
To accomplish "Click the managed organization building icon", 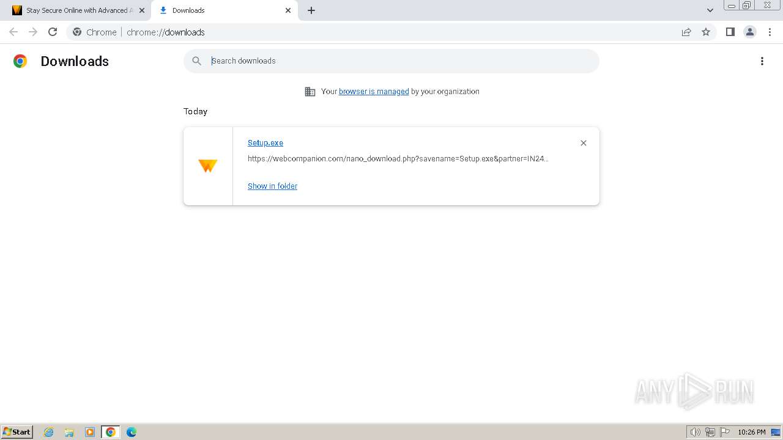I will (x=310, y=92).
